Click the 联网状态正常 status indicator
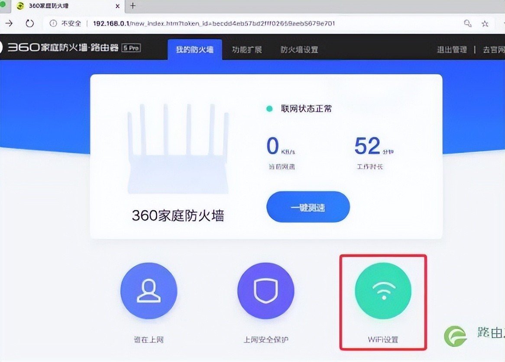This screenshot has width=505, height=362. coord(299,109)
